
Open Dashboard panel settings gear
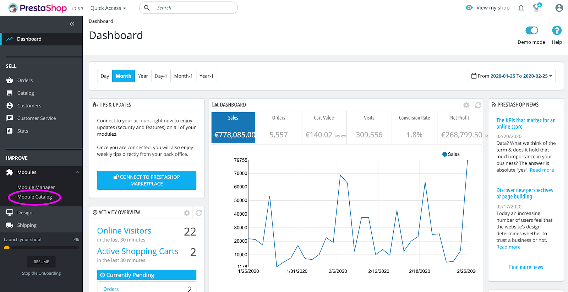pos(466,105)
